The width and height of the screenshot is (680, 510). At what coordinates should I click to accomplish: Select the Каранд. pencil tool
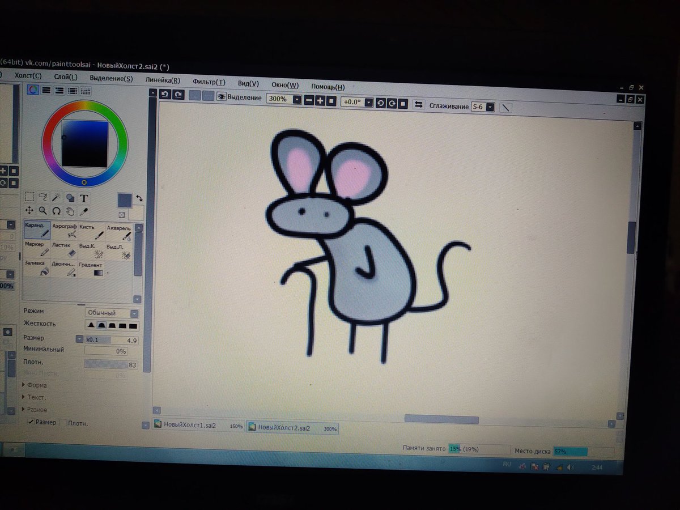[37, 230]
